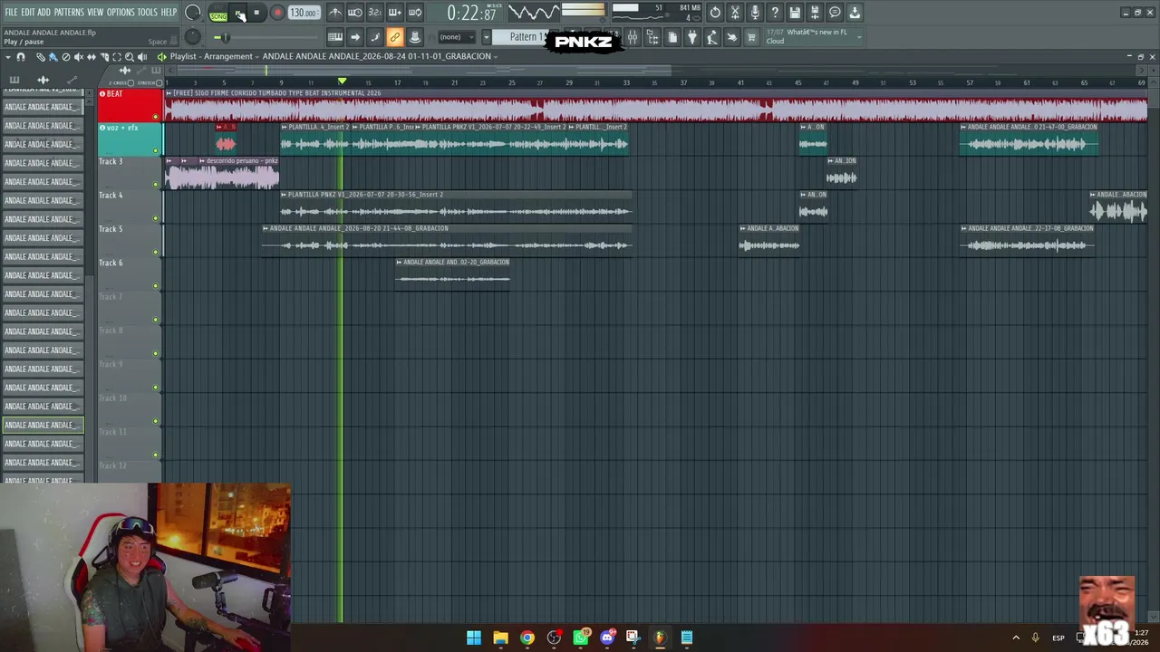Screen dimensions: 1160x652
Task: Select the BEAT track header
Action: pos(130,105)
